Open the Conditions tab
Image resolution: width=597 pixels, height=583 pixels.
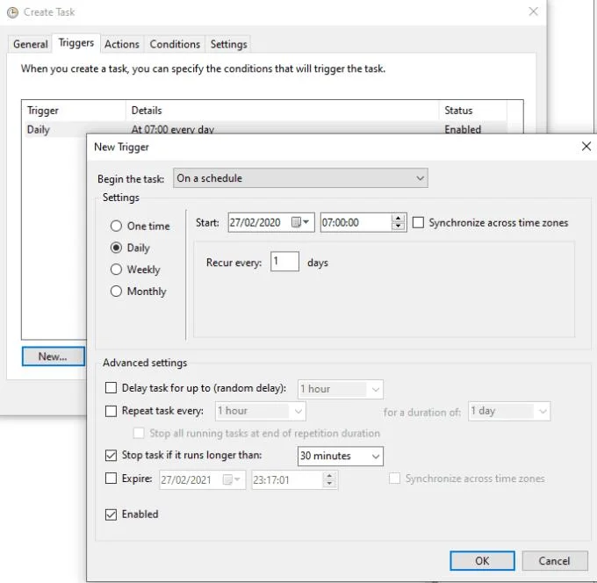click(175, 44)
